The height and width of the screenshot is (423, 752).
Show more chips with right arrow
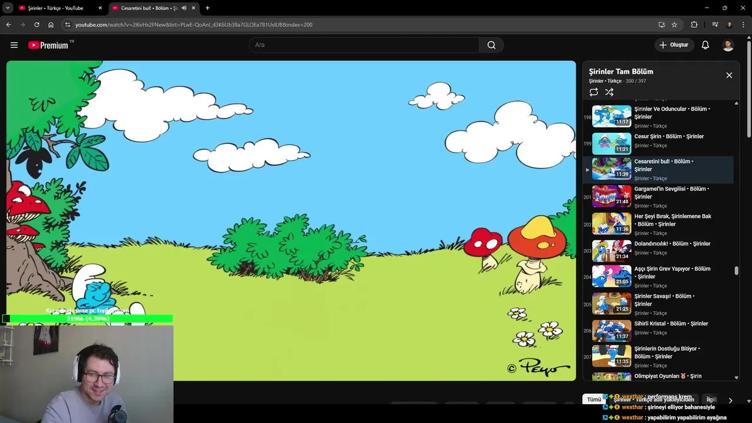click(730, 400)
